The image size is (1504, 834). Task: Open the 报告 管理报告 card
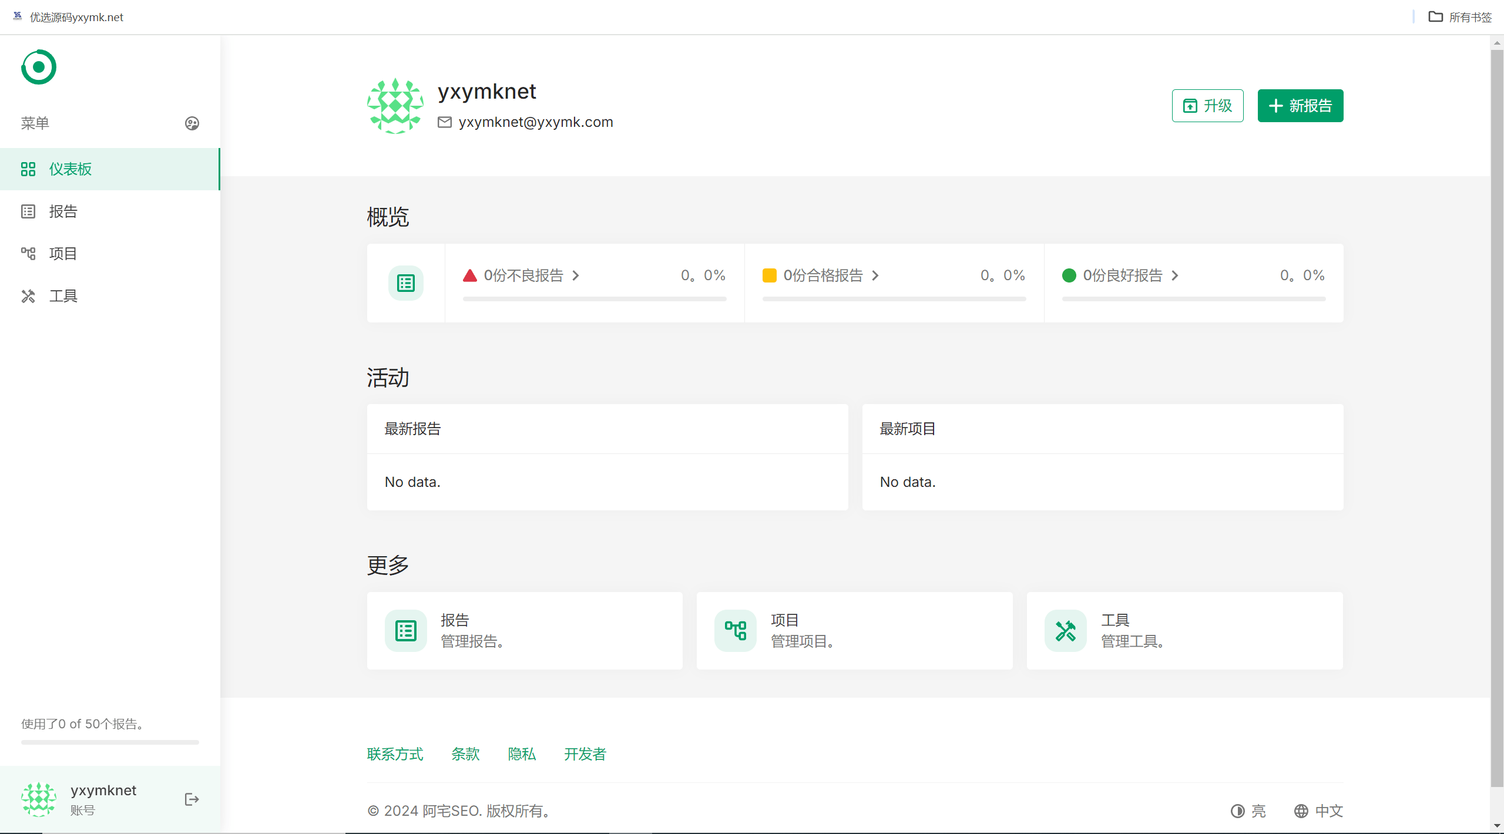tap(525, 631)
